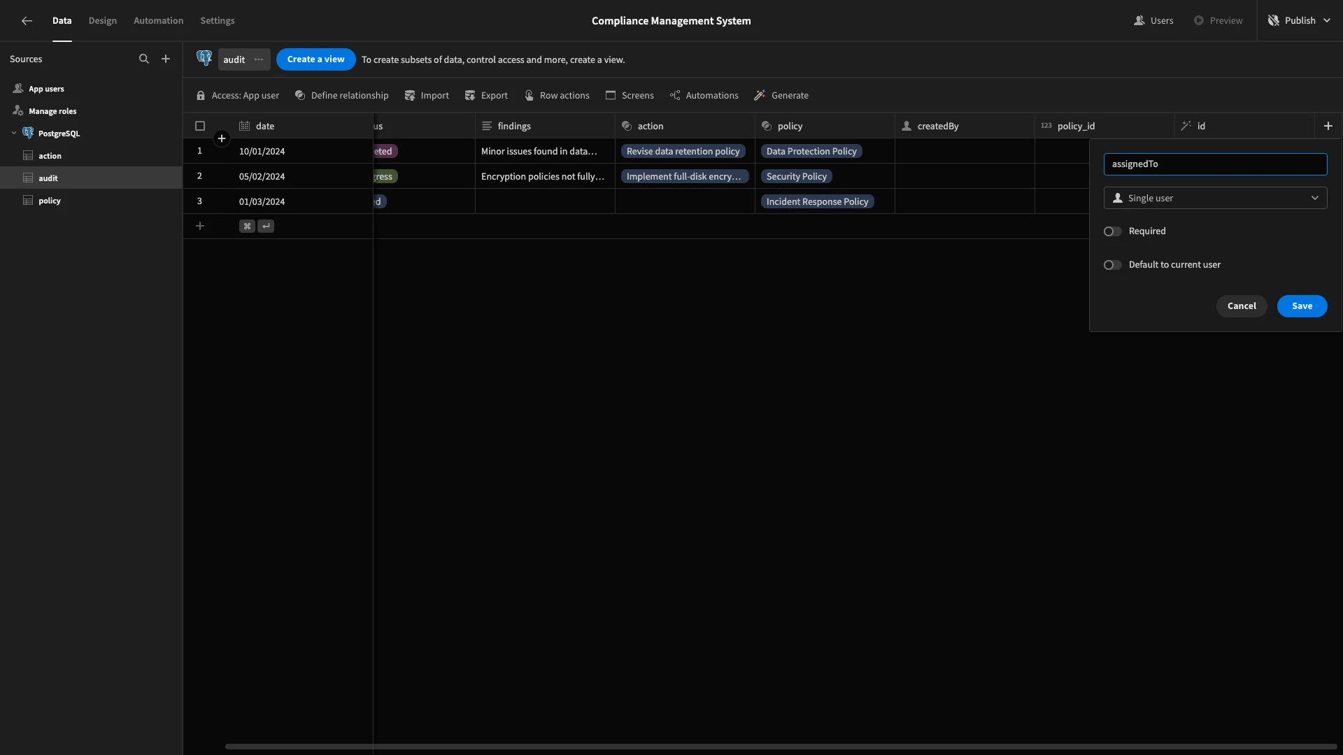The height and width of the screenshot is (755, 1343).
Task: Click 'Security Policy' tag
Action: point(796,176)
